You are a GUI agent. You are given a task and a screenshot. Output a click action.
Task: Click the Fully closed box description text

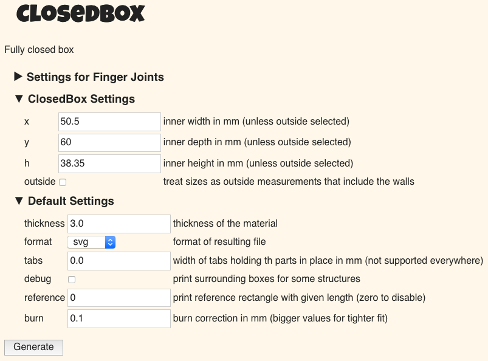click(38, 50)
